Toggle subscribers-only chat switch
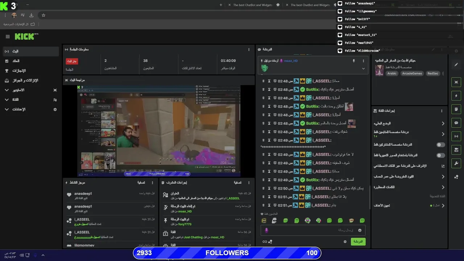The height and width of the screenshot is (261, 464). pos(440,145)
